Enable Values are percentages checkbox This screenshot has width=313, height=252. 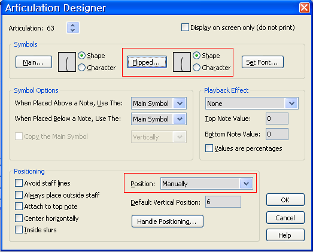tap(209, 148)
